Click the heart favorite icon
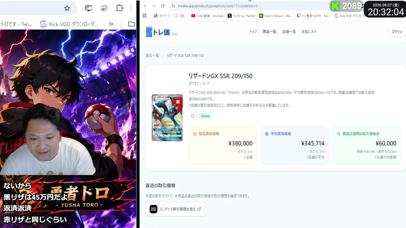This screenshot has height=228, width=406. (193, 116)
